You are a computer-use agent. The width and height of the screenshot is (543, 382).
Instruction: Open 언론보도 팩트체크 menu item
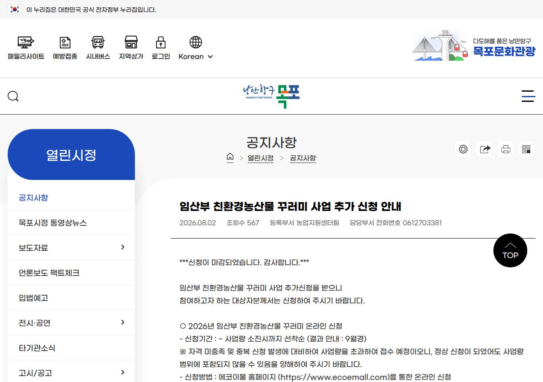71,273
